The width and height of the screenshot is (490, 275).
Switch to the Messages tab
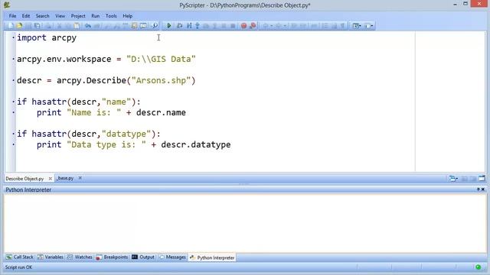172,257
